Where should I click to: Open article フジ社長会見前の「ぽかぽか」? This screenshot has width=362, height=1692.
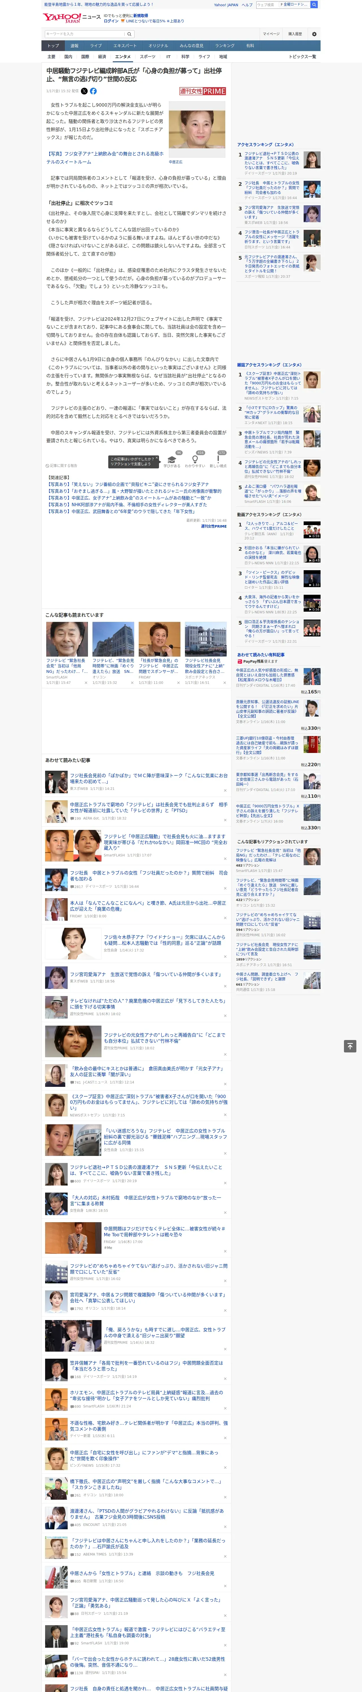(149, 779)
